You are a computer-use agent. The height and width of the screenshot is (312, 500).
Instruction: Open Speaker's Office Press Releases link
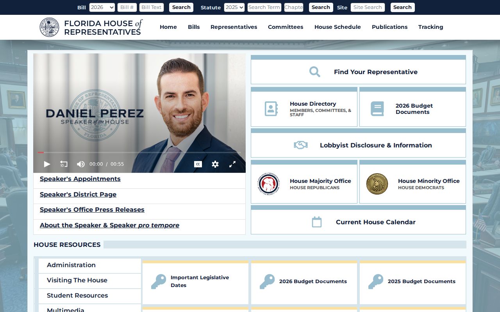pos(92,210)
